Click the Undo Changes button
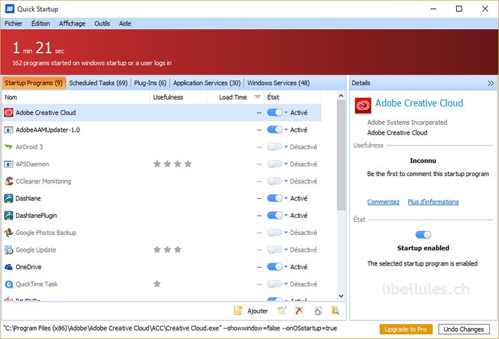This screenshot has height=339, width=499. tap(464, 329)
